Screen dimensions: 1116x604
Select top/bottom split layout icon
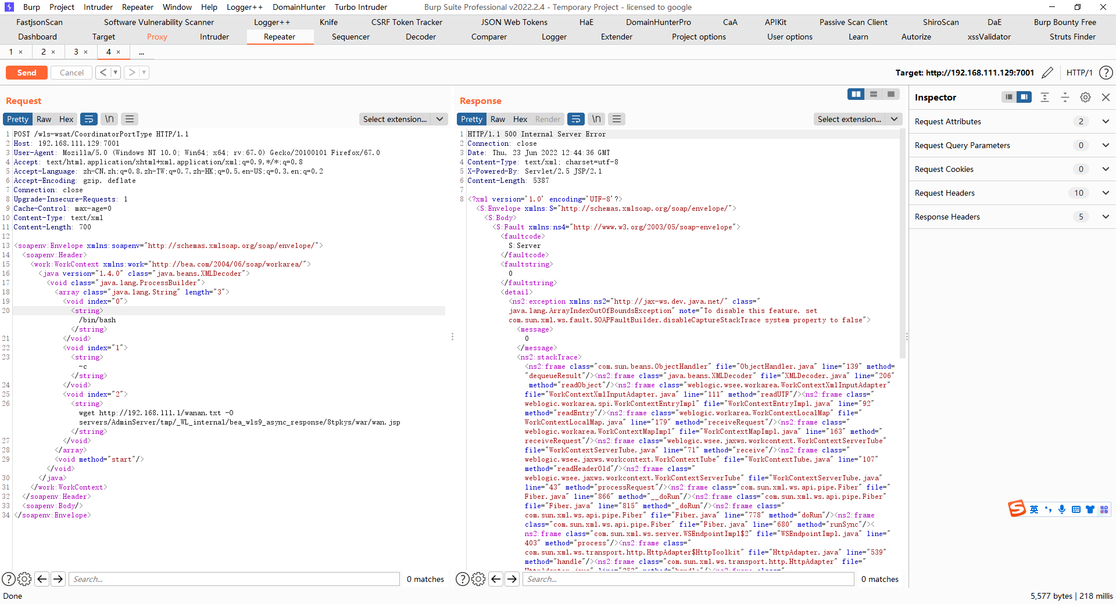[x=874, y=94]
